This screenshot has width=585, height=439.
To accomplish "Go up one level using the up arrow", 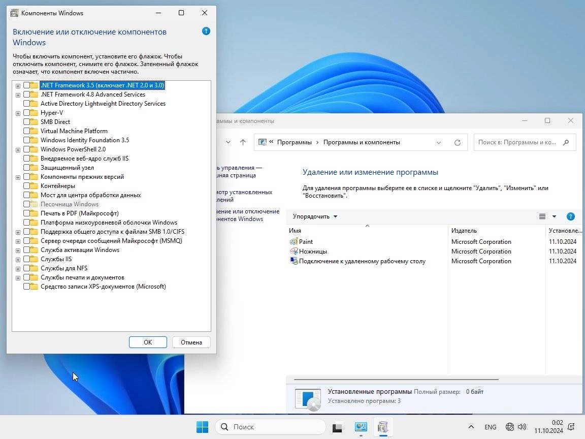I will [243, 142].
